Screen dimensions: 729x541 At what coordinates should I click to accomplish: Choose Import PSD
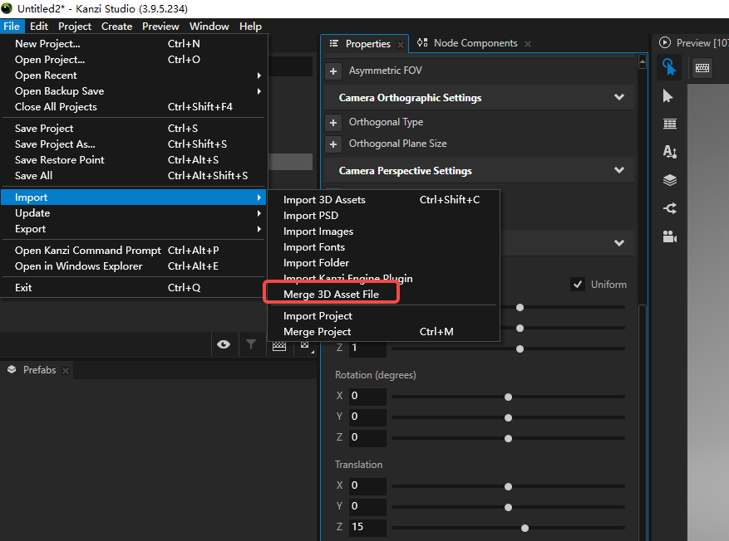pyautogui.click(x=383, y=215)
